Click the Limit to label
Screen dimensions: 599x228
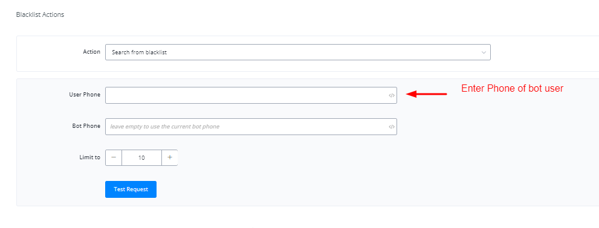pyautogui.click(x=90, y=157)
